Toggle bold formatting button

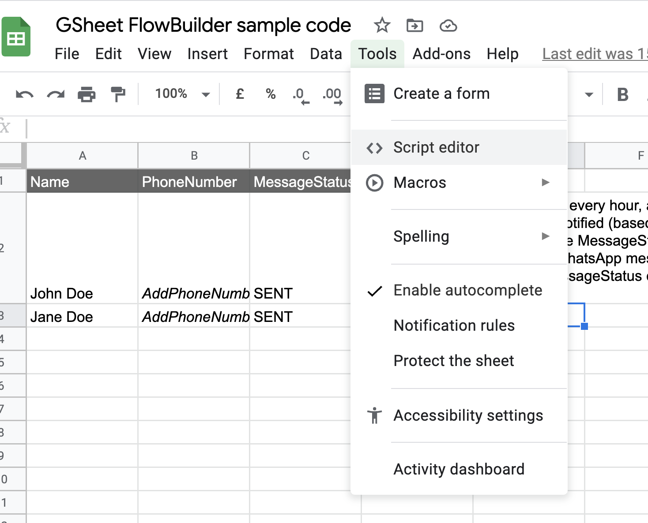pos(622,94)
